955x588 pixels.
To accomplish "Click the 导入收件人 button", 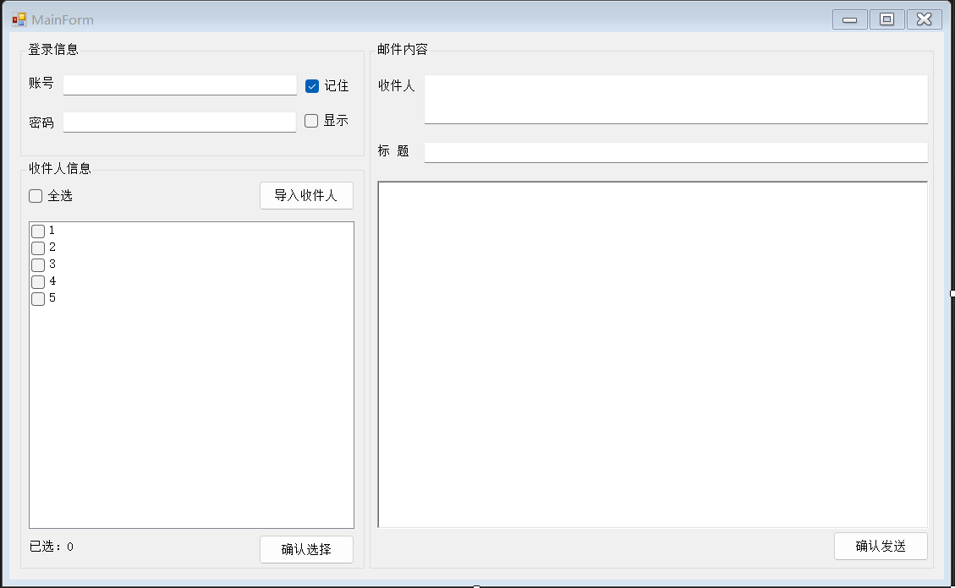I will (306, 196).
